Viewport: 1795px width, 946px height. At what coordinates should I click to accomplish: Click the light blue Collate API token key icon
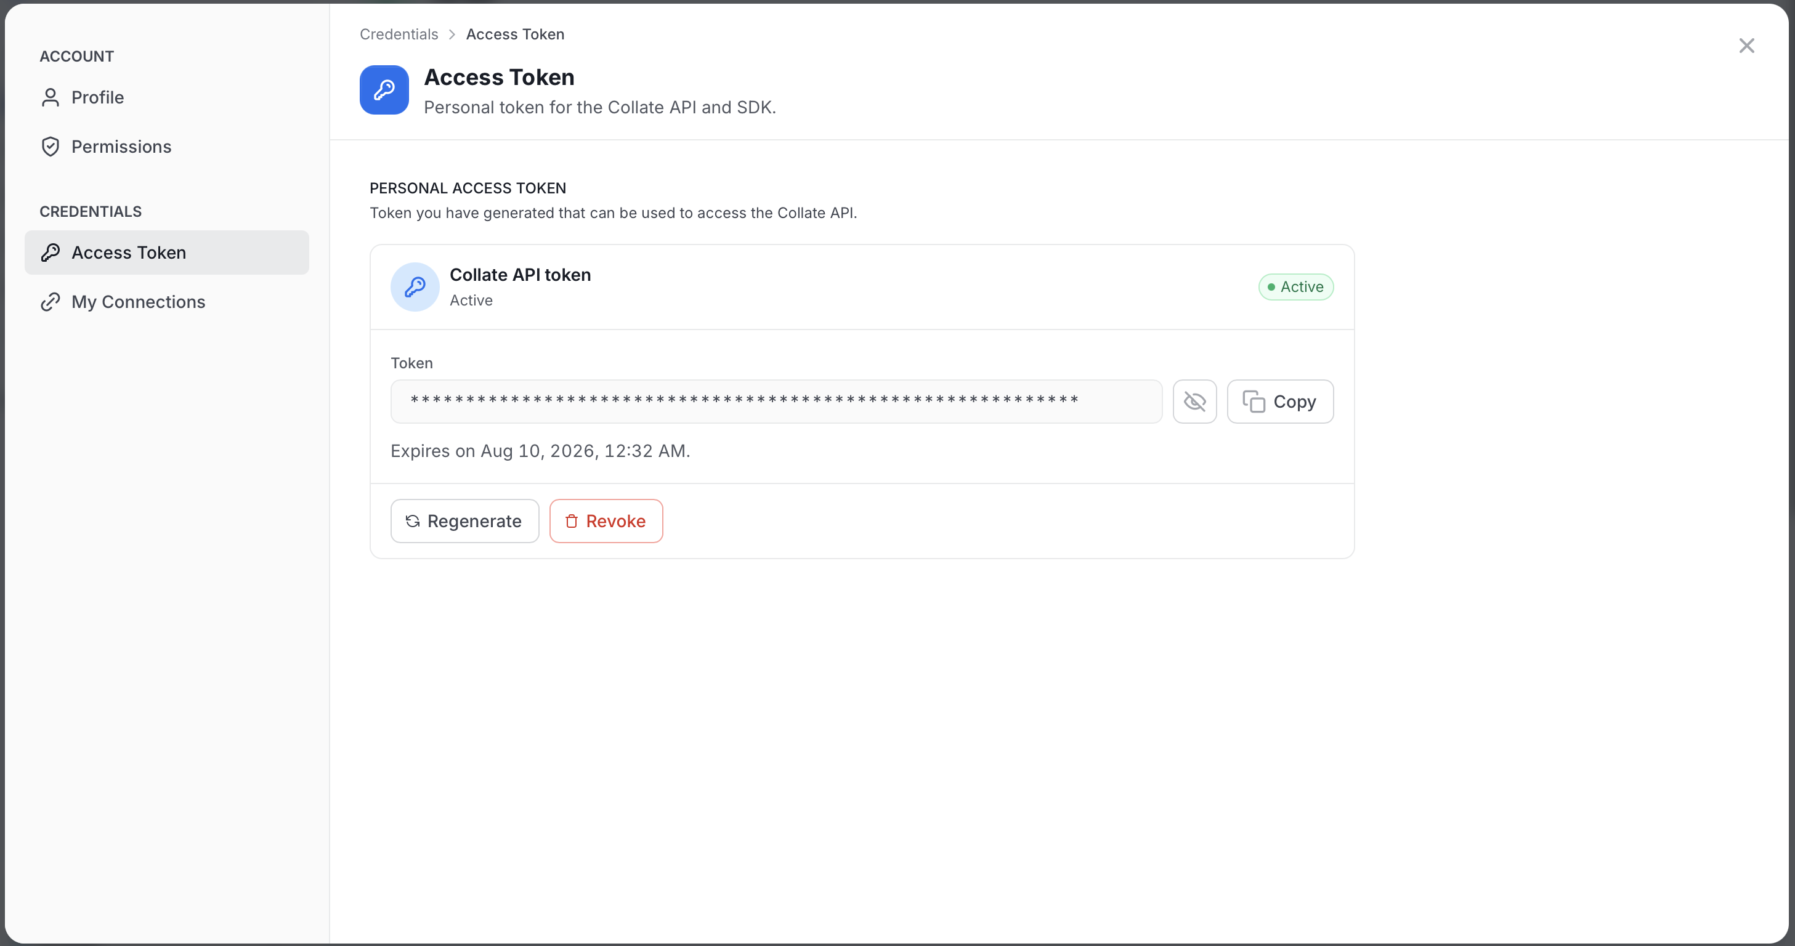click(415, 287)
